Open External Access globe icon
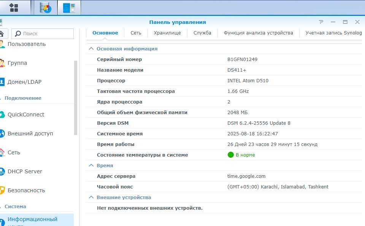Viewport: 365px width, 226px height. (x=2, y=133)
